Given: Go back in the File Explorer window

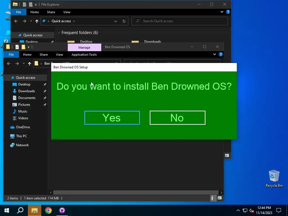Looking at the screenshot, I should [x=16, y=21].
